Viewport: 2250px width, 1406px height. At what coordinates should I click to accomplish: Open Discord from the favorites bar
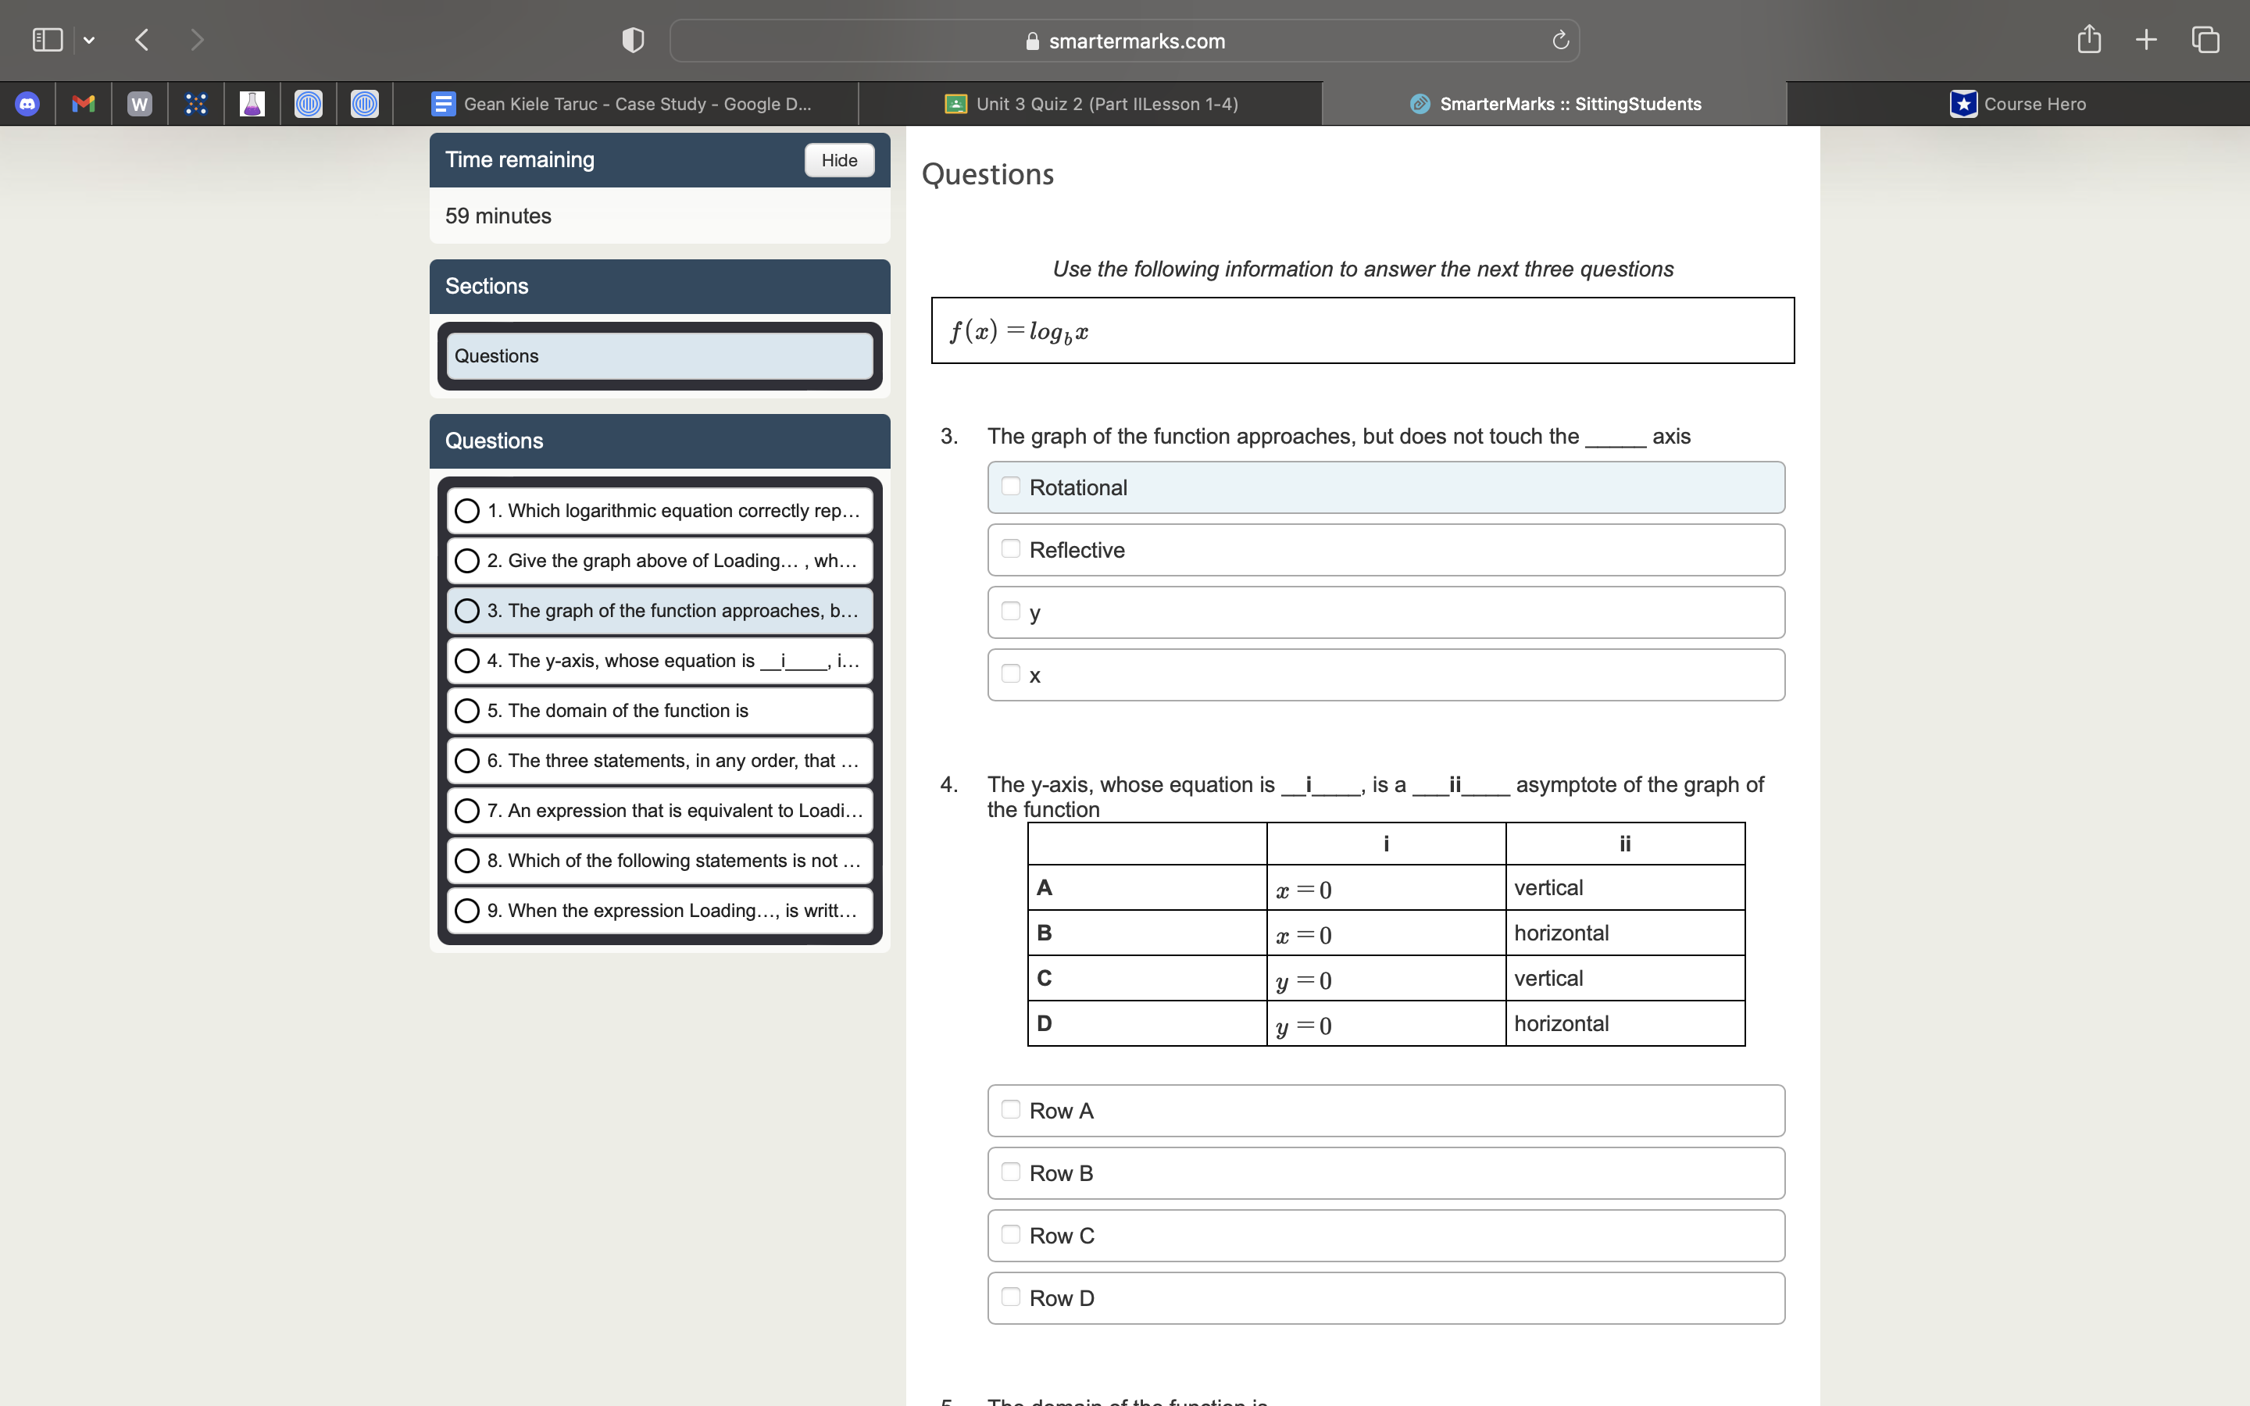pos(27,103)
